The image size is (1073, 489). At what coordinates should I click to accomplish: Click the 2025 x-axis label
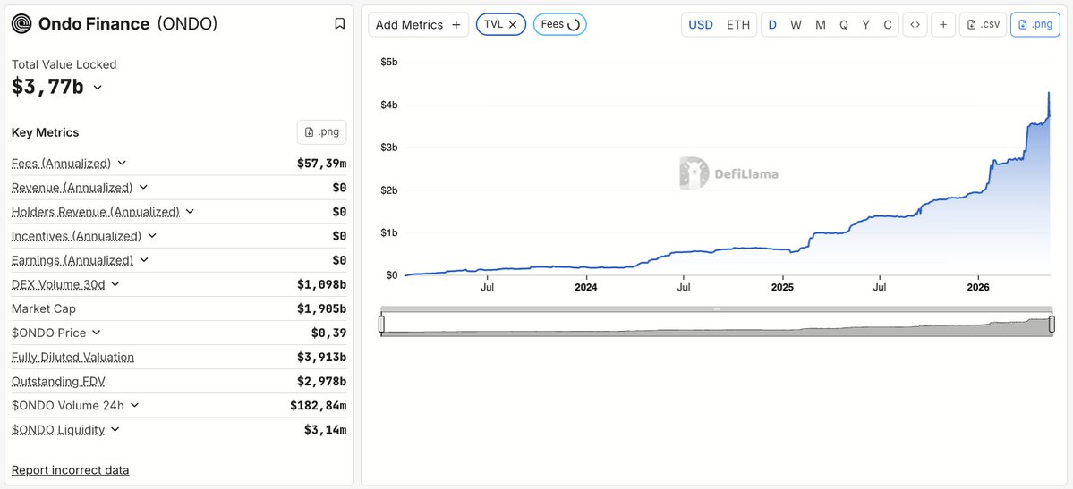[782, 287]
